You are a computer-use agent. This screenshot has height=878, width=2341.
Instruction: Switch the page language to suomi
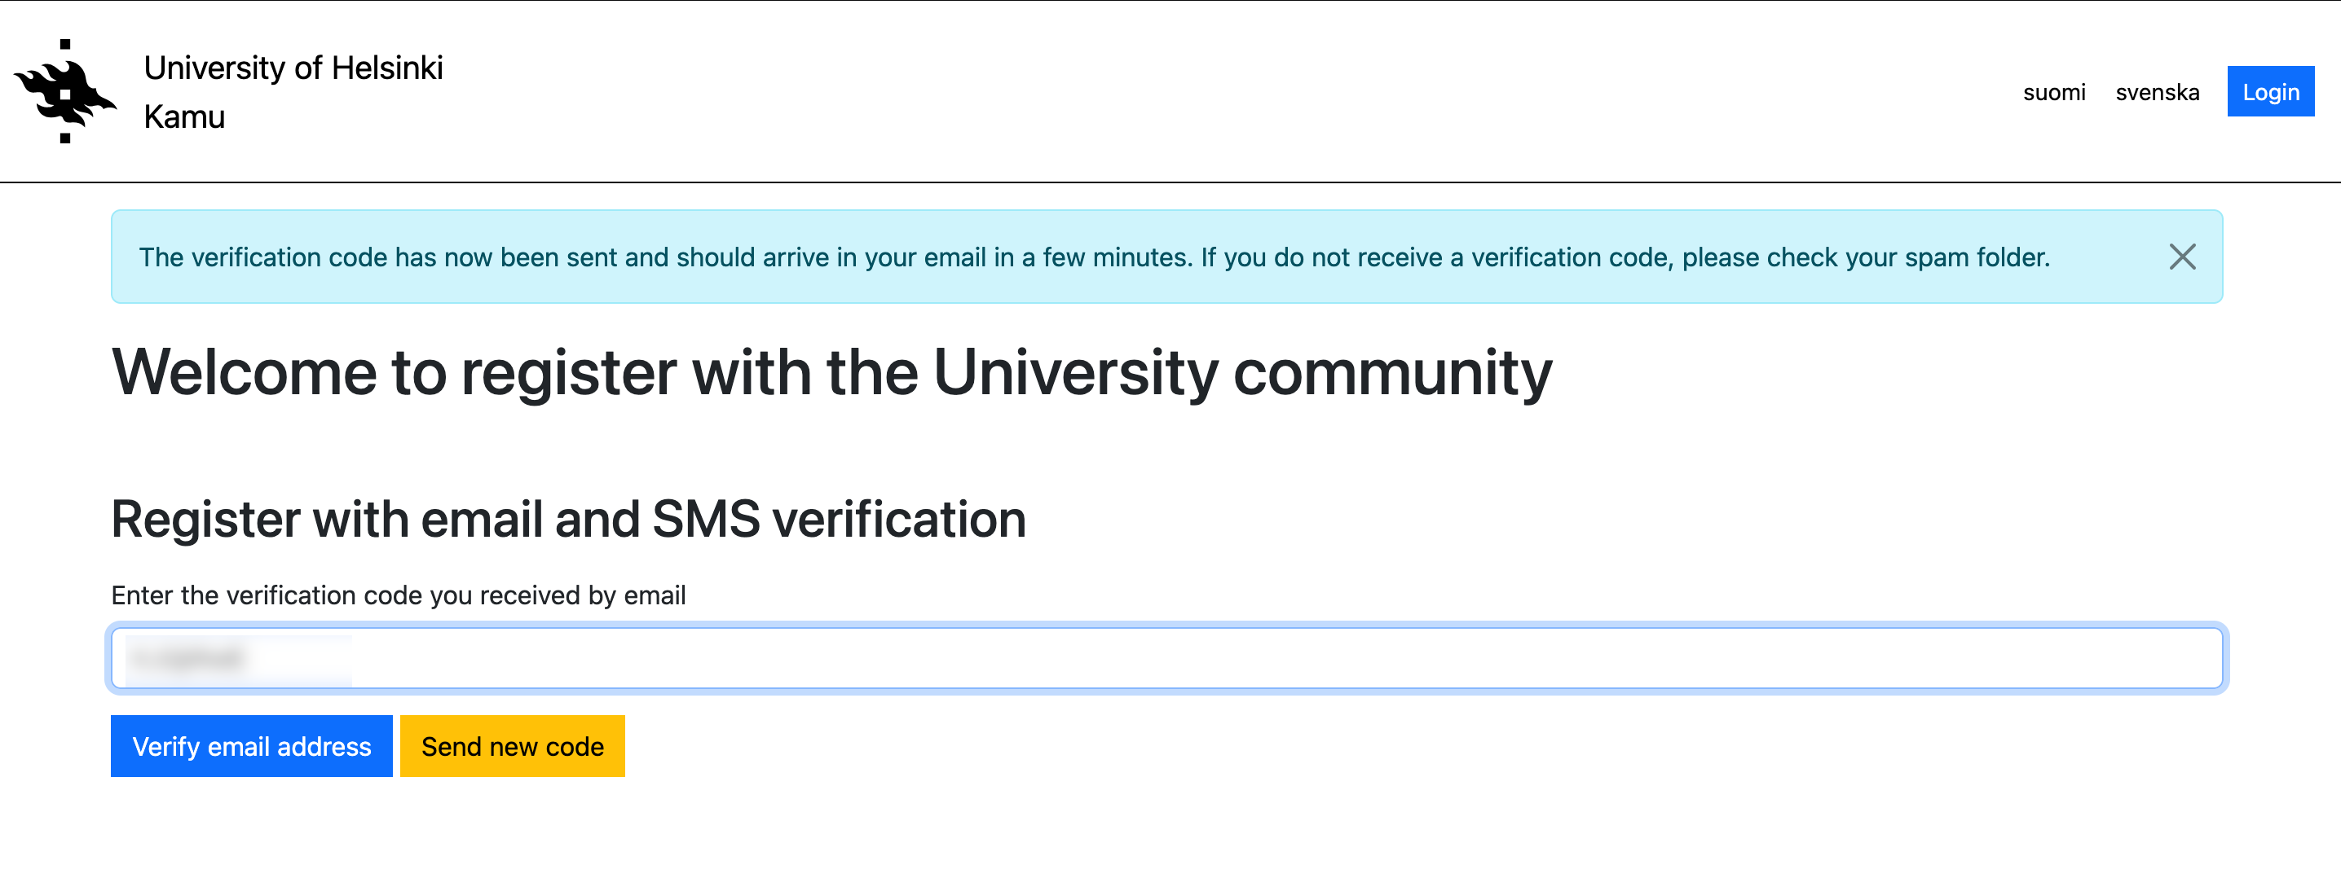2053,93
